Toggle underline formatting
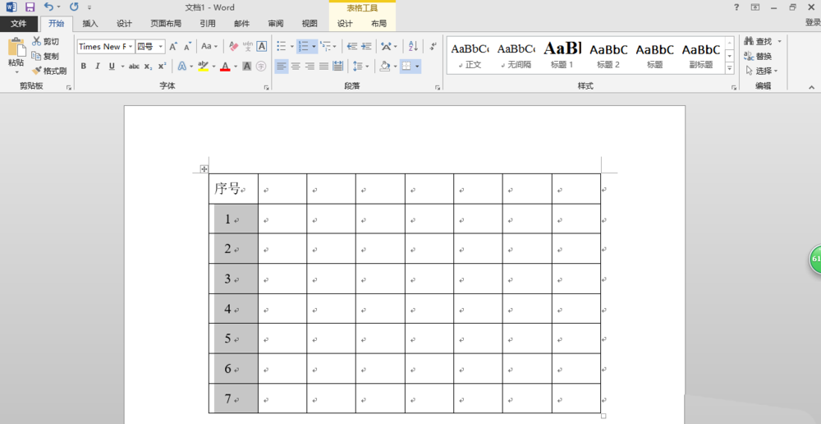The width and height of the screenshot is (821, 424). coord(112,67)
